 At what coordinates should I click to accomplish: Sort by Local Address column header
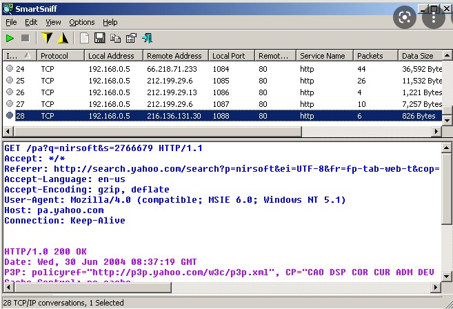tap(114, 55)
